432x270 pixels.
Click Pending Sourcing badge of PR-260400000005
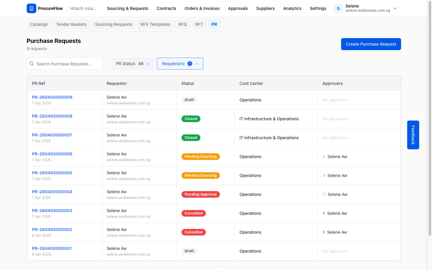(x=201, y=175)
